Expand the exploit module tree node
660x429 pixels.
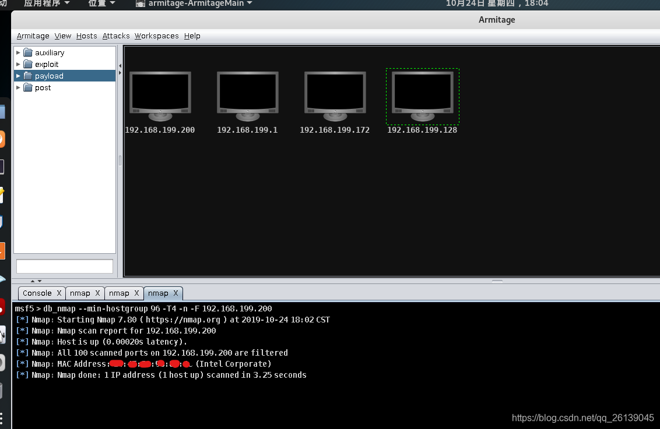[x=18, y=64]
